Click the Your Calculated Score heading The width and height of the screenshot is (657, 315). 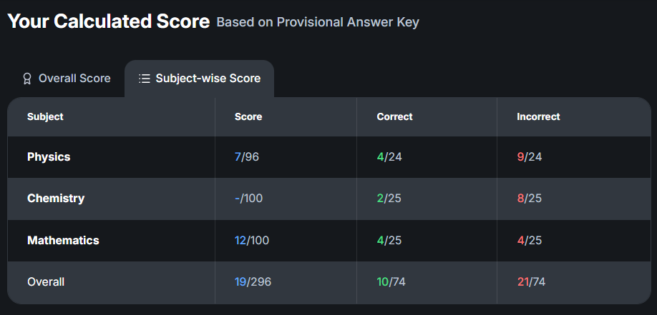[x=109, y=21]
